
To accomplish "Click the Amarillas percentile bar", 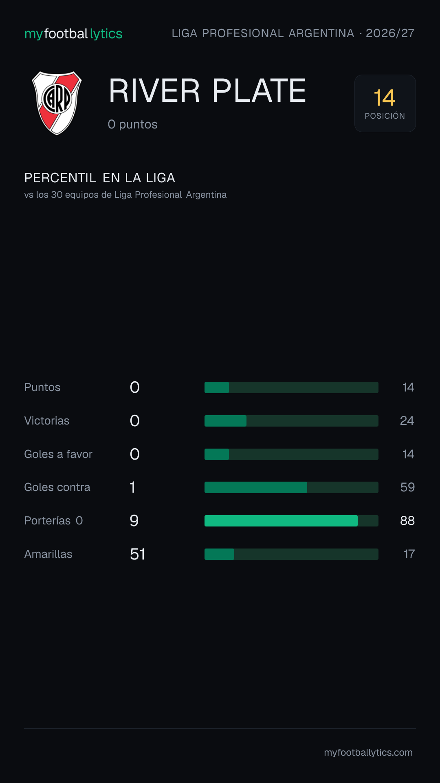I will [291, 554].
